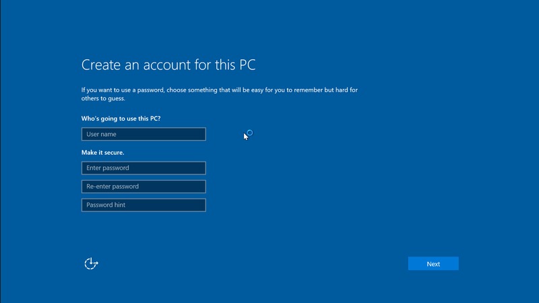The width and height of the screenshot is (539, 303).
Task: Select the Re-enter password field
Action: coord(144,187)
